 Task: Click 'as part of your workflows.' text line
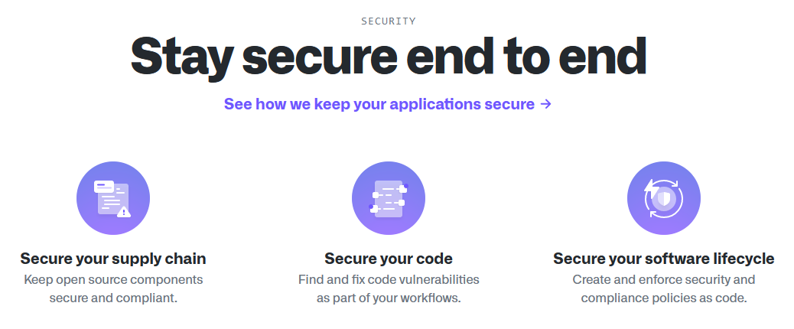[x=389, y=298]
